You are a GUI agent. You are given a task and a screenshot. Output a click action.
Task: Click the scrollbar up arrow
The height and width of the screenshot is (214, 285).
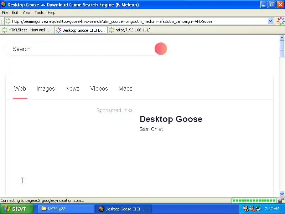pyautogui.click(x=282, y=38)
